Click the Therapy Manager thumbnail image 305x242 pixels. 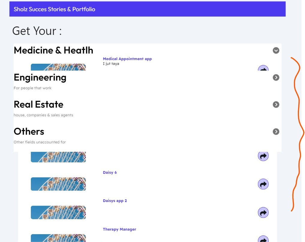coord(58,238)
